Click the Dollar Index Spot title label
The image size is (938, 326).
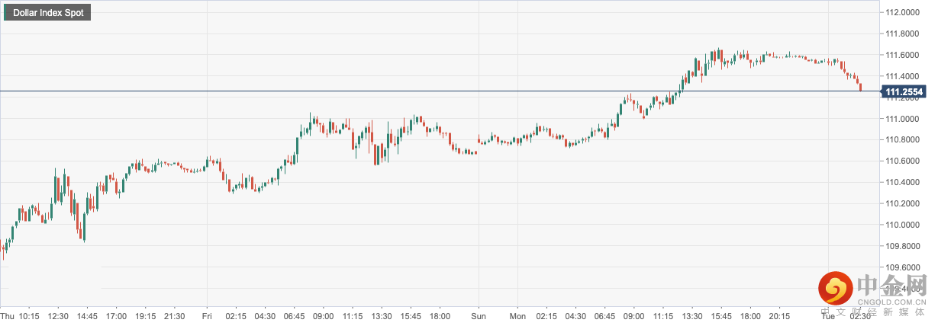tap(47, 13)
